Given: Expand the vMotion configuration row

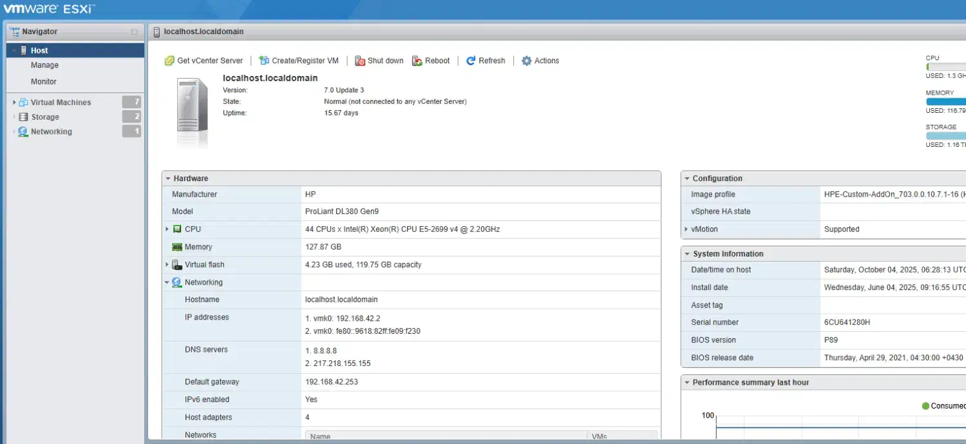Looking at the screenshot, I should tap(687, 229).
